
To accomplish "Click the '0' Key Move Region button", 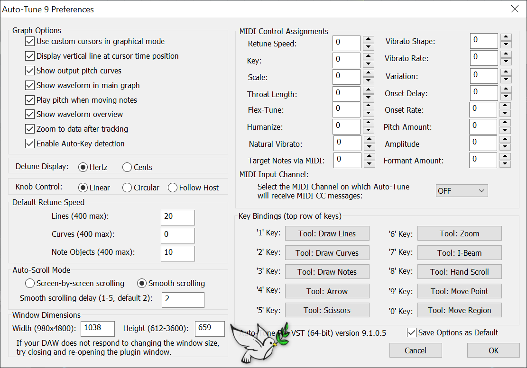I will pos(460,310).
